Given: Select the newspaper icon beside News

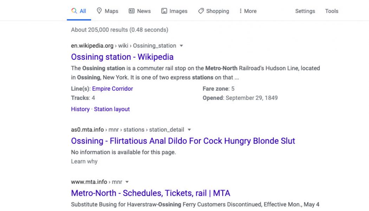Looking at the screenshot, I should (131, 11).
